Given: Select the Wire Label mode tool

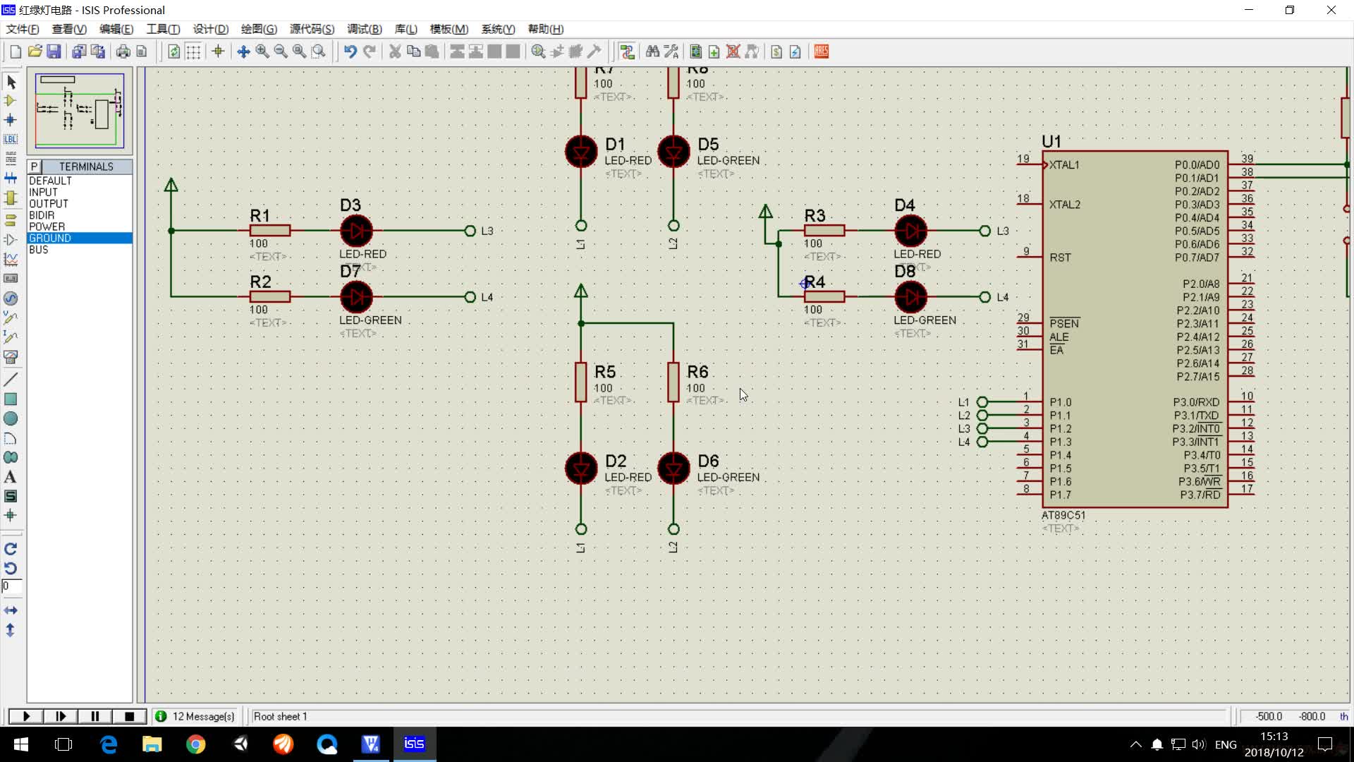Looking at the screenshot, I should click(x=11, y=139).
